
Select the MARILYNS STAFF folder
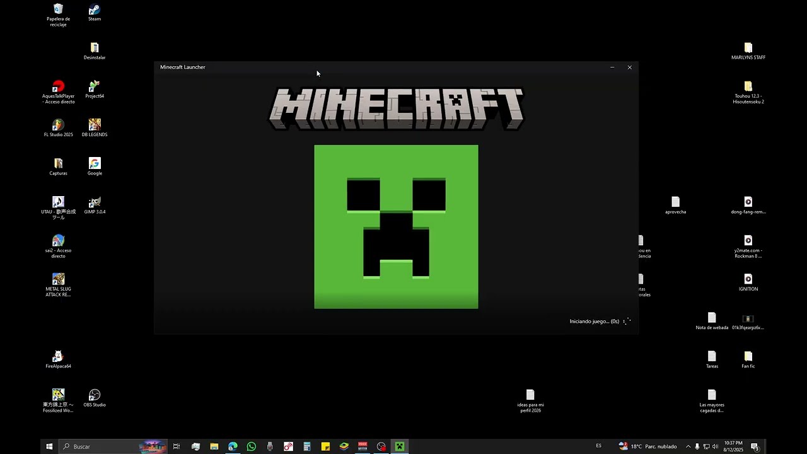748,51
